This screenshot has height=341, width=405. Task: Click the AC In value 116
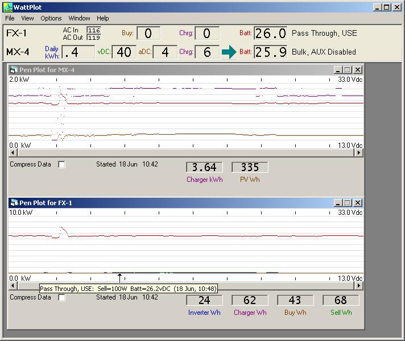tap(94, 30)
